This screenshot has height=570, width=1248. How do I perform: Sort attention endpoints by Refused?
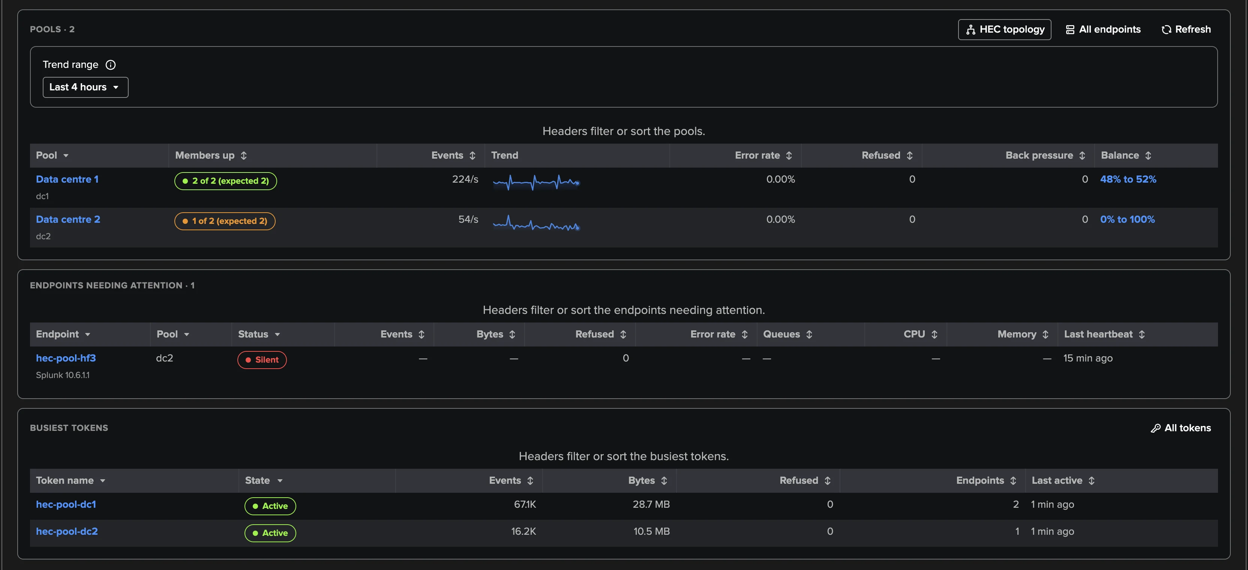point(623,334)
